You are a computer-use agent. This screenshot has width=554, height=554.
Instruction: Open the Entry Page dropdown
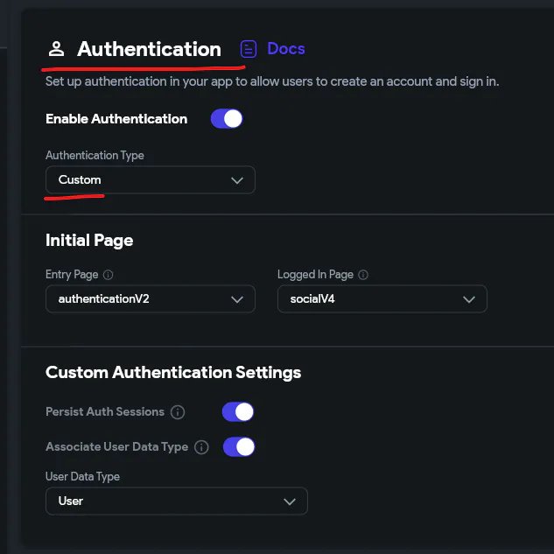[x=151, y=299]
